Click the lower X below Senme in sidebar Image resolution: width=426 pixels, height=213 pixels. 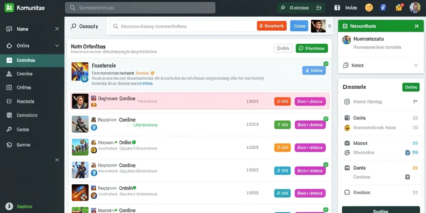[x=57, y=160]
